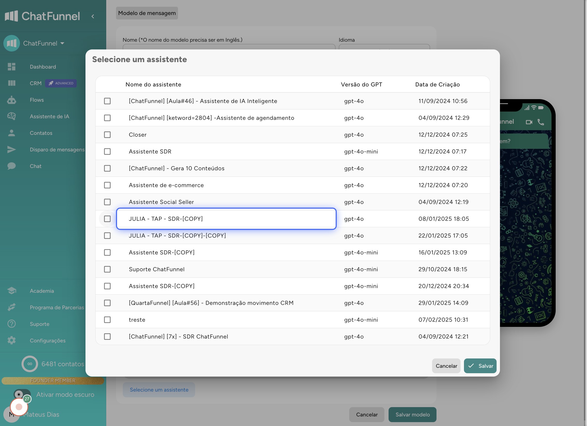Click the ChatFunnel workspace avatar
Viewport: 587px width, 426px height.
click(x=12, y=43)
